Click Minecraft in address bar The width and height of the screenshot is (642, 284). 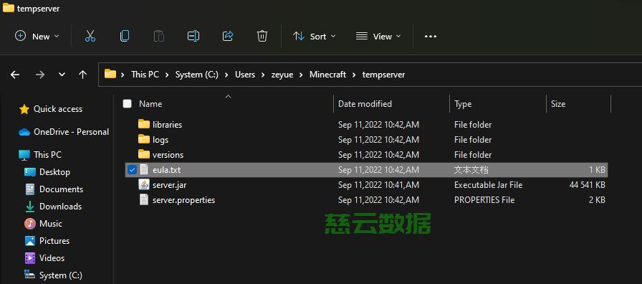[x=327, y=75]
